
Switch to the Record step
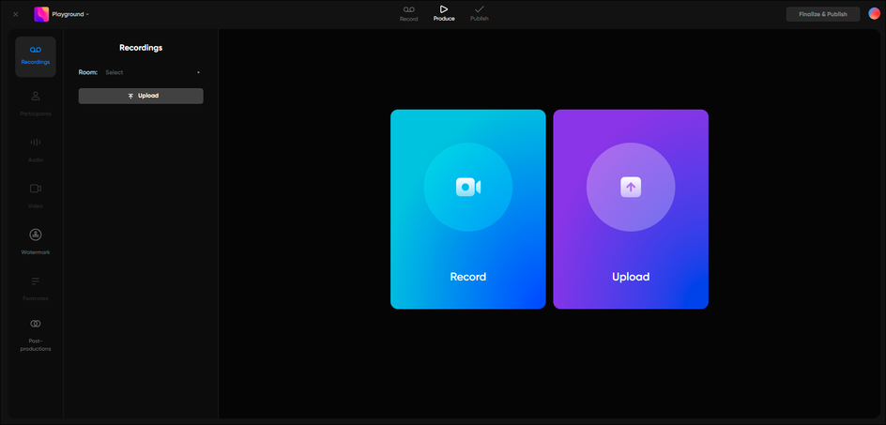point(408,13)
